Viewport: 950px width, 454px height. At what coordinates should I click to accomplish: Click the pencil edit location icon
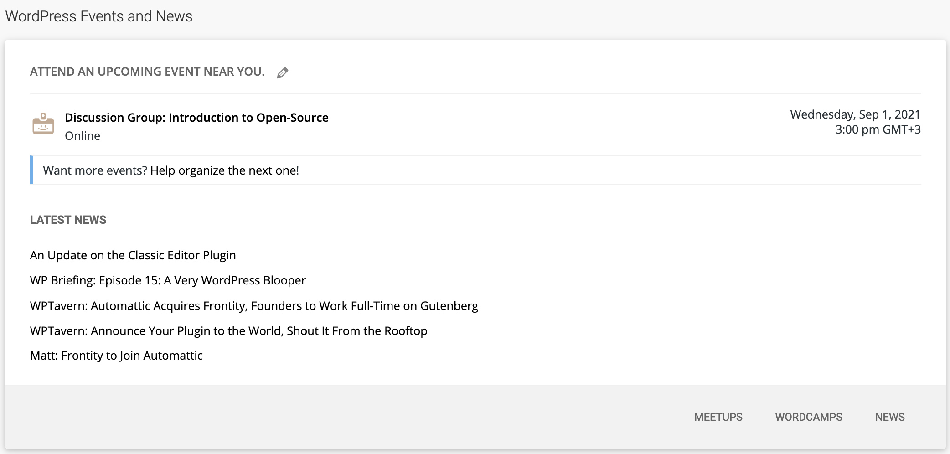(x=283, y=72)
